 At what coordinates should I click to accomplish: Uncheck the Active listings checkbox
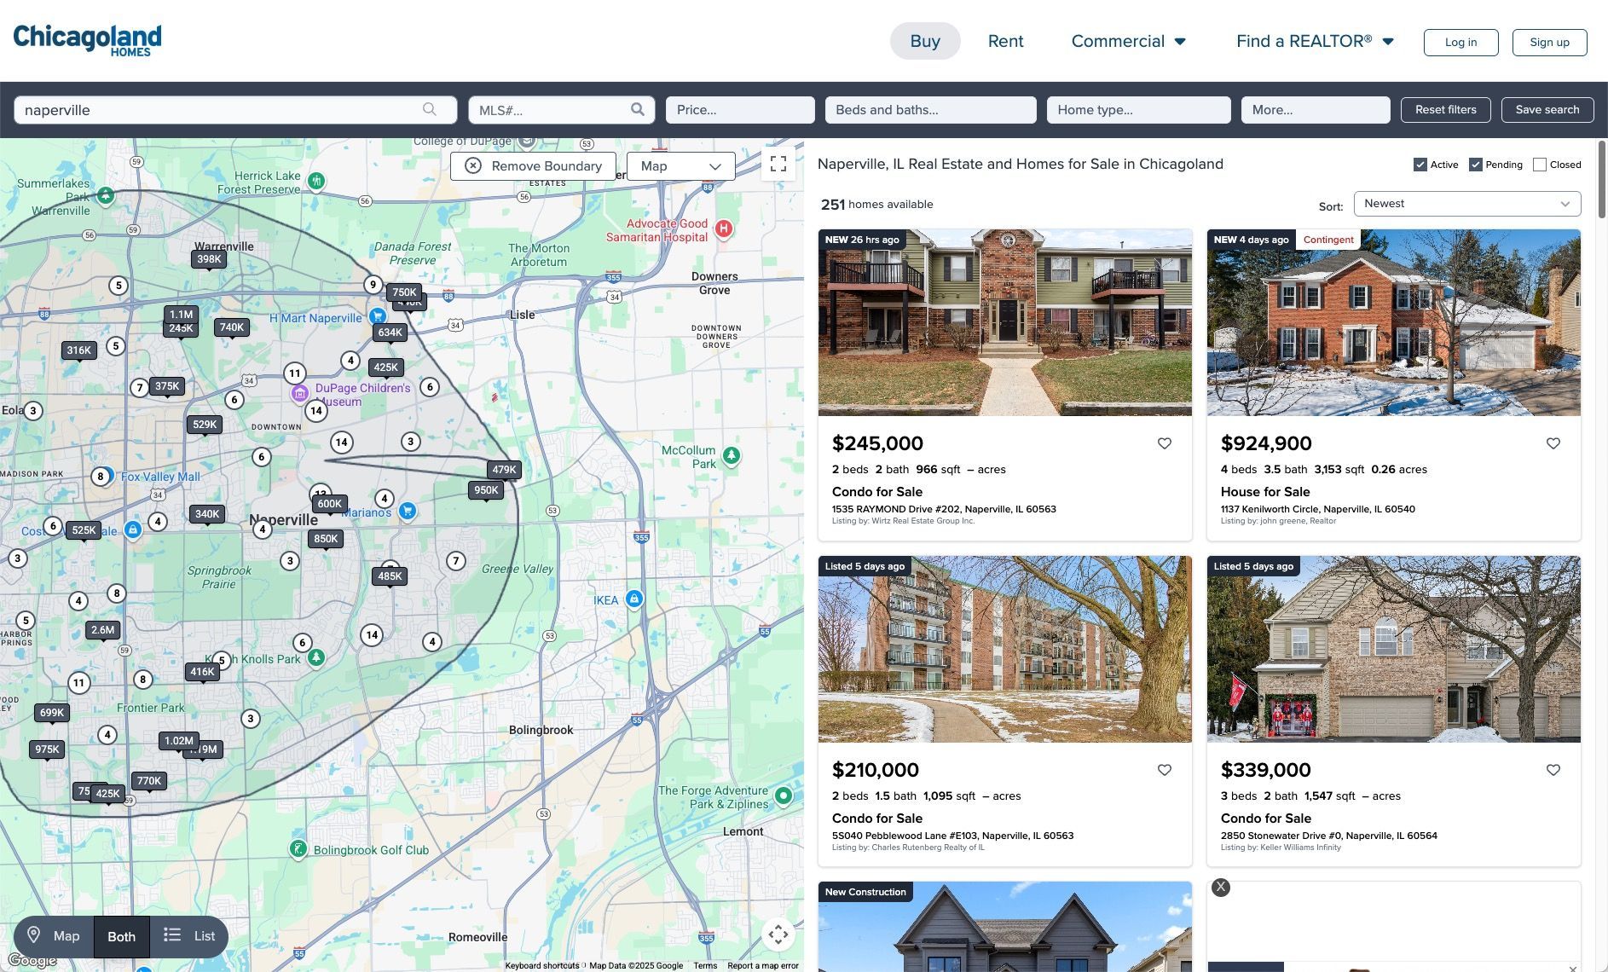click(1420, 165)
